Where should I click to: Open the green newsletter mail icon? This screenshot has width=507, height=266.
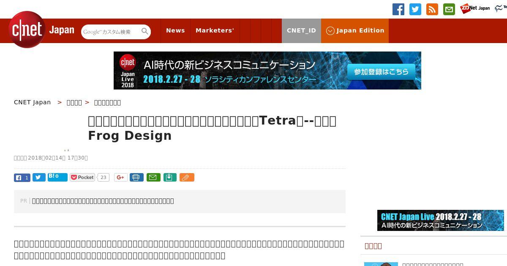click(x=449, y=9)
